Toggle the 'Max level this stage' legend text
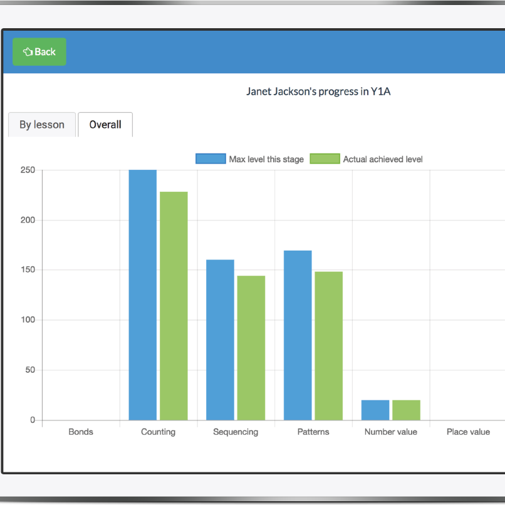This screenshot has height=505, width=505. [x=266, y=159]
